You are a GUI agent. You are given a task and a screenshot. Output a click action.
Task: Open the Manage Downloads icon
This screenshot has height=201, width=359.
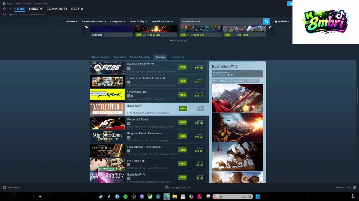(x=167, y=188)
